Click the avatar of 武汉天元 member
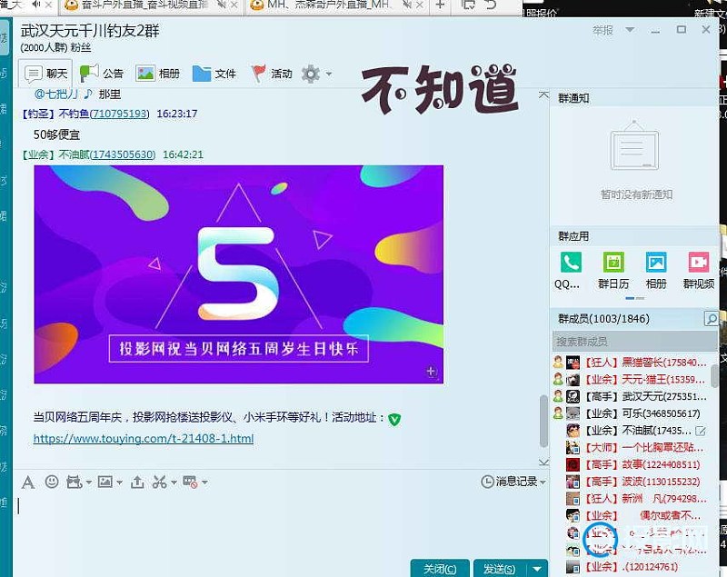 tap(573, 396)
